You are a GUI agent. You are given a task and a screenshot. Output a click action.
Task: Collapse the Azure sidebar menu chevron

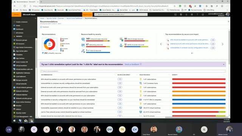tap(36, 19)
